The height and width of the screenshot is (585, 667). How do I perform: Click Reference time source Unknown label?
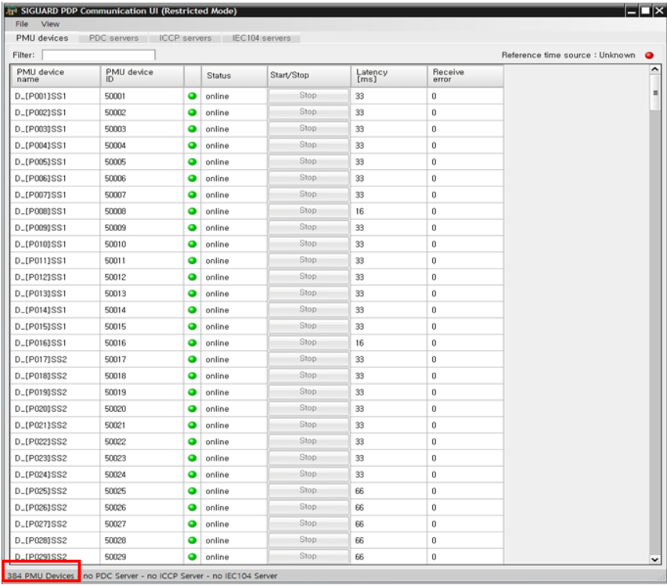(x=568, y=56)
